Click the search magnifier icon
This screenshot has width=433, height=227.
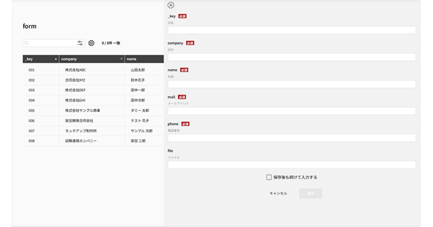click(x=26, y=43)
